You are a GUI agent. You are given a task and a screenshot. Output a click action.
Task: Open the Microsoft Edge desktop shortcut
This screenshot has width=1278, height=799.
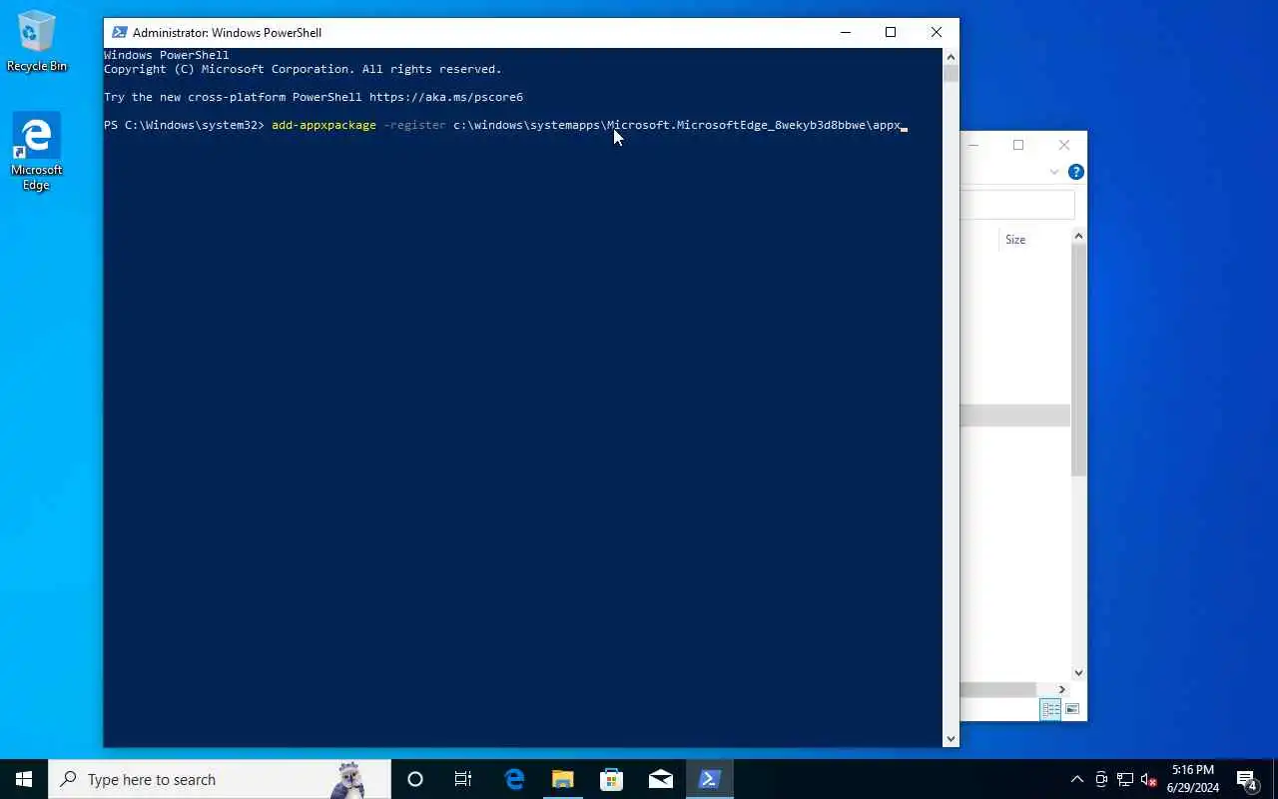37,152
